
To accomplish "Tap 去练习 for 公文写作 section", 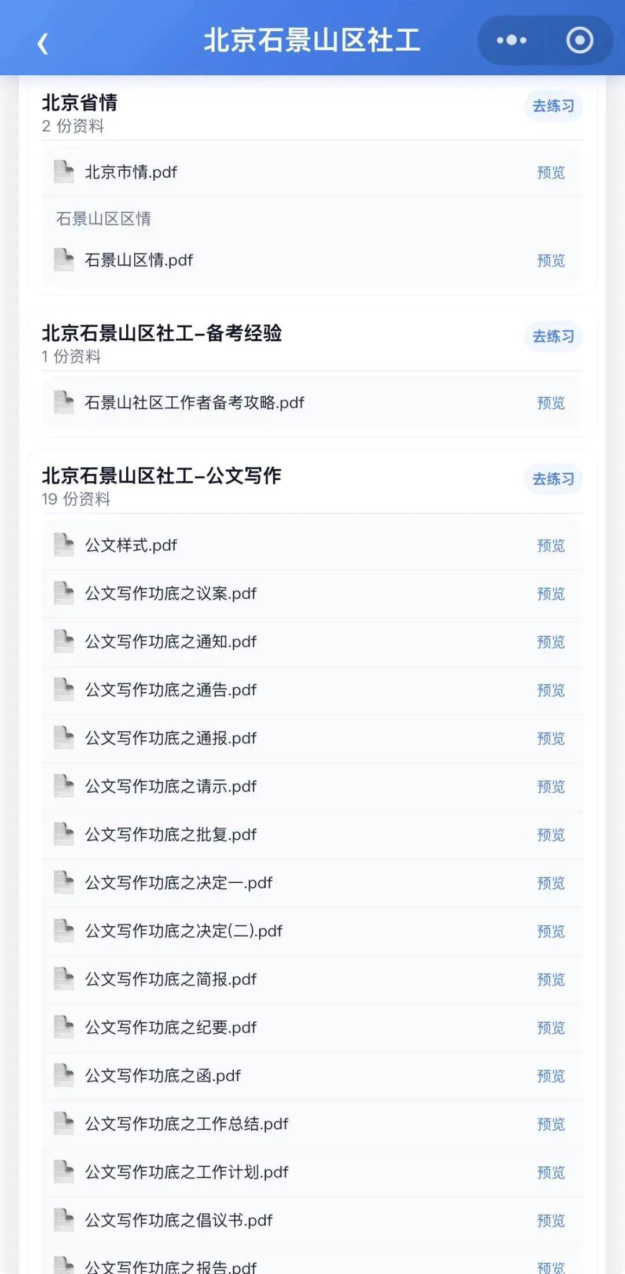I will coord(553,479).
